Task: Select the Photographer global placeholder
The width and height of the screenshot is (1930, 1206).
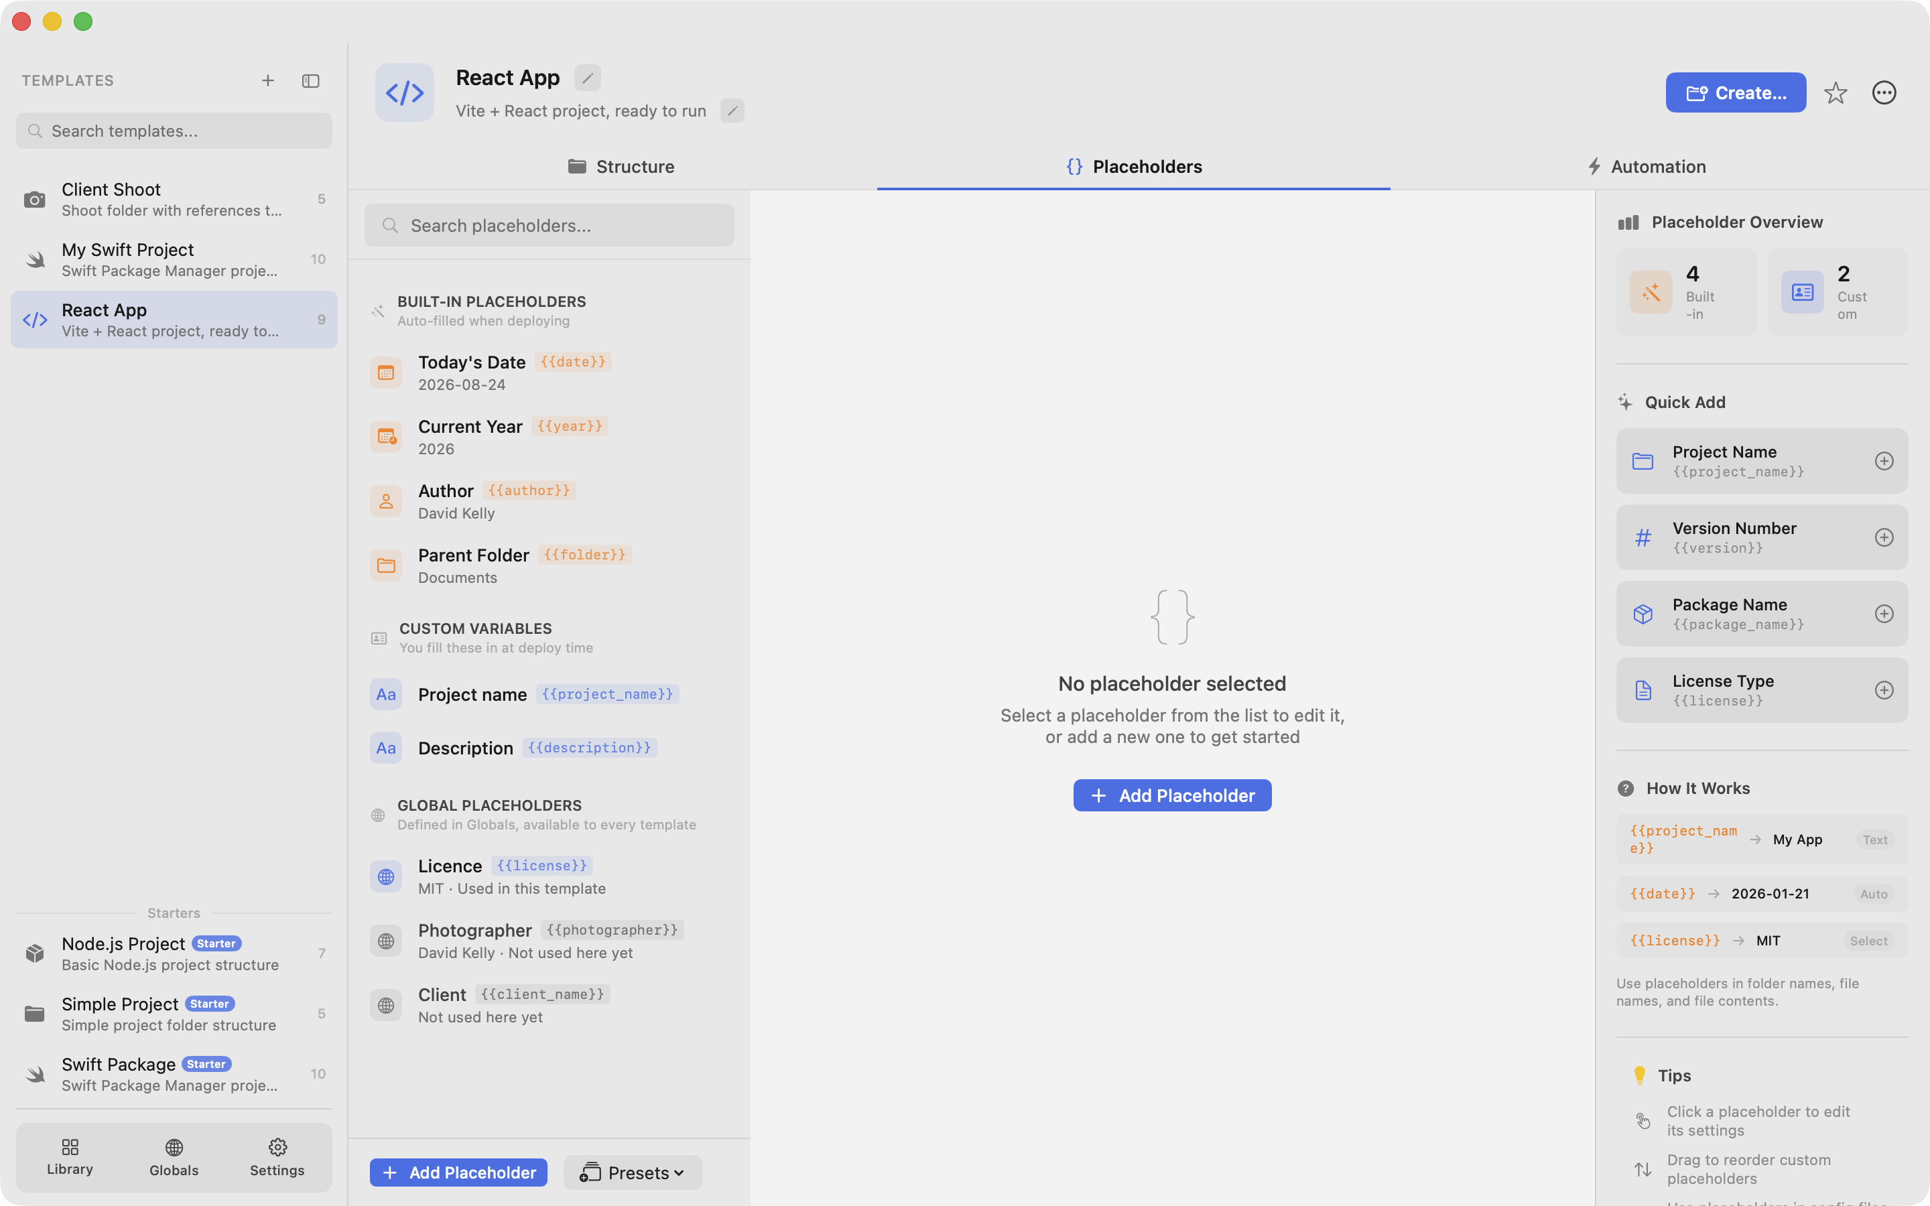Action: coord(549,941)
